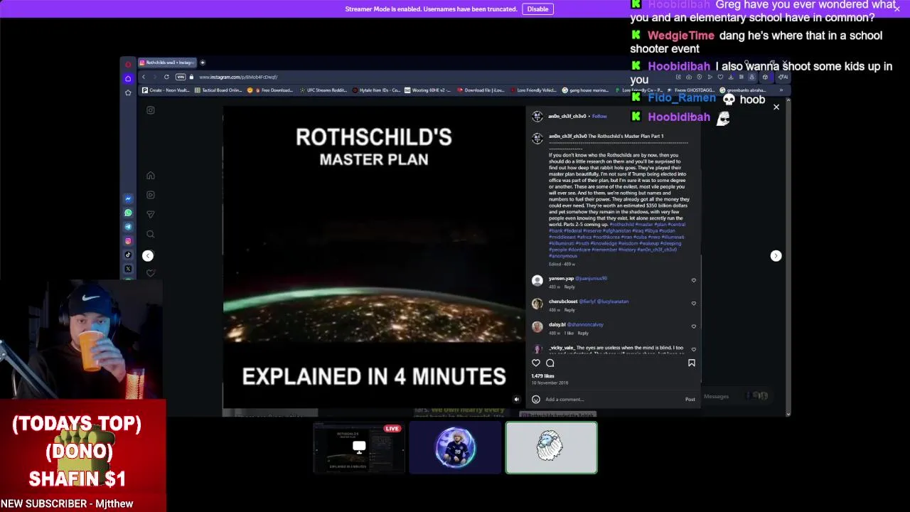
Task: Go to previous Instagram post arrow
Action: [148, 256]
